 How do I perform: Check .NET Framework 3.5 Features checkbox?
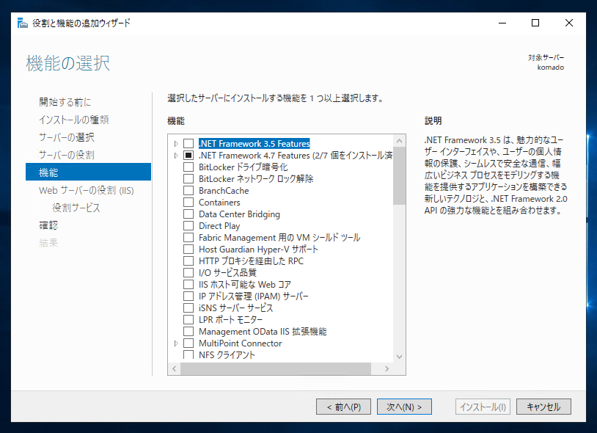click(x=188, y=144)
